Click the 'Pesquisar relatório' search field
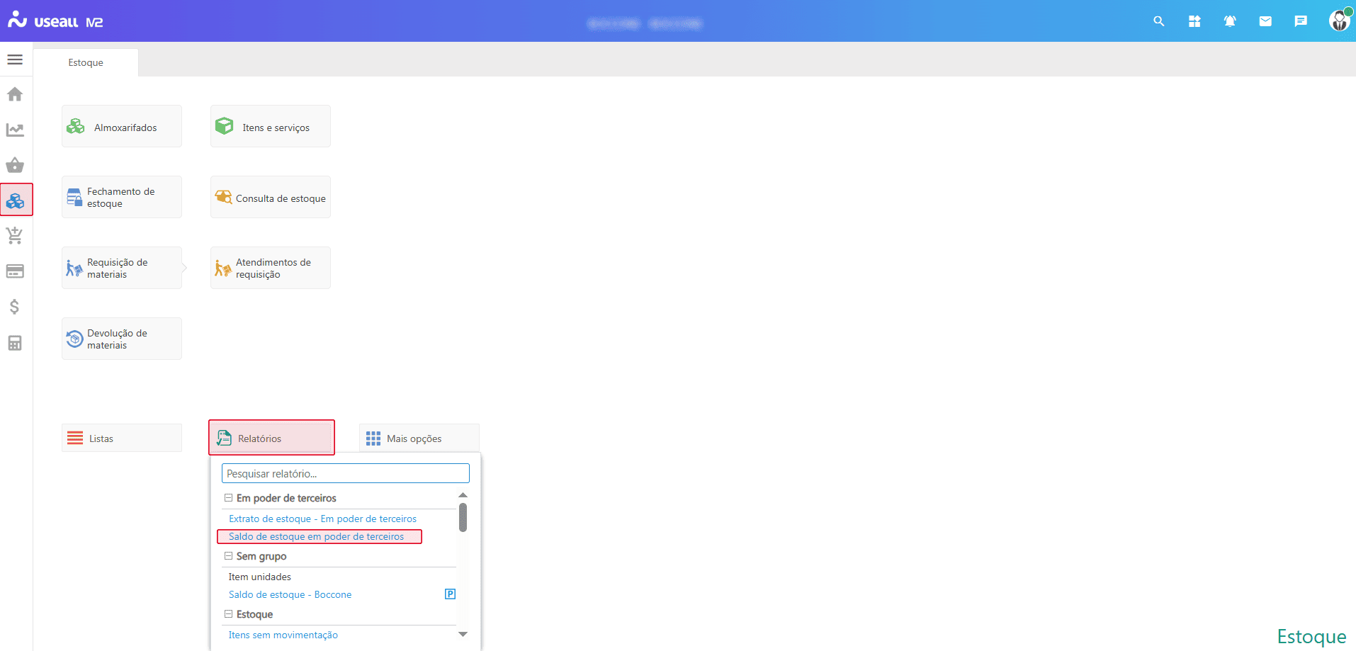The image size is (1356, 651). 345,473
